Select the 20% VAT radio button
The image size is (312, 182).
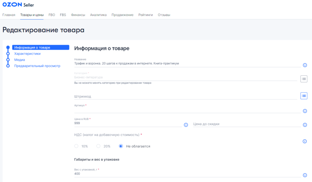coord(99,146)
